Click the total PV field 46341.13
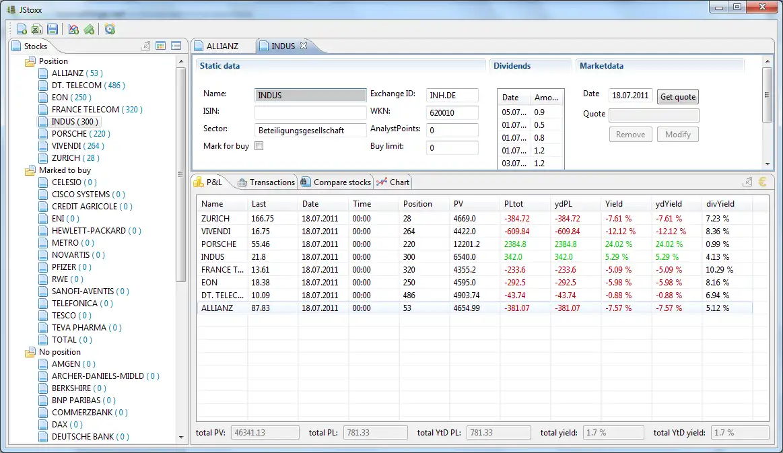This screenshot has width=783, height=453. pyautogui.click(x=265, y=433)
